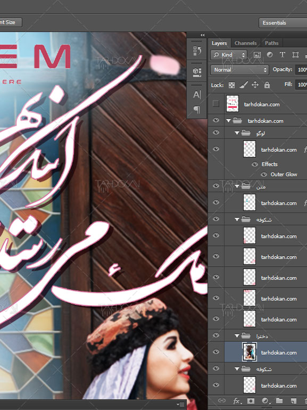The image size is (307, 410).
Task: Create a new group folder icon
Action: pyautogui.click(x=279, y=400)
